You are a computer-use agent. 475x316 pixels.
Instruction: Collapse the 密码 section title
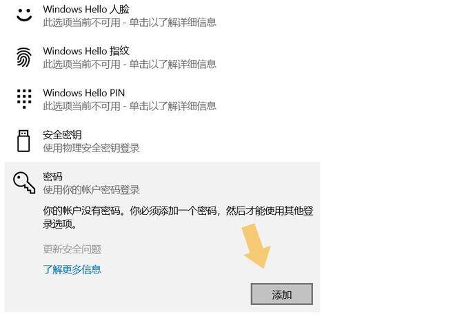tap(52, 177)
